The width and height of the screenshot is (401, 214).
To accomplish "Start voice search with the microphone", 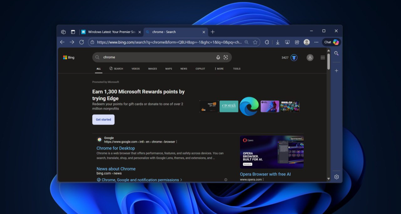I will pos(218,57).
